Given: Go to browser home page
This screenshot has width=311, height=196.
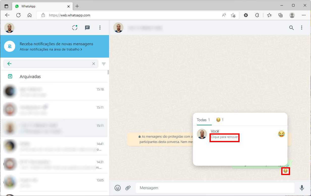Looking at the screenshot, I should tap(30, 15).
